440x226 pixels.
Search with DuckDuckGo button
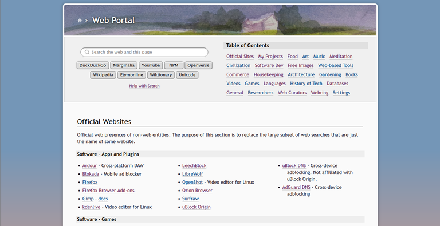pos(93,65)
